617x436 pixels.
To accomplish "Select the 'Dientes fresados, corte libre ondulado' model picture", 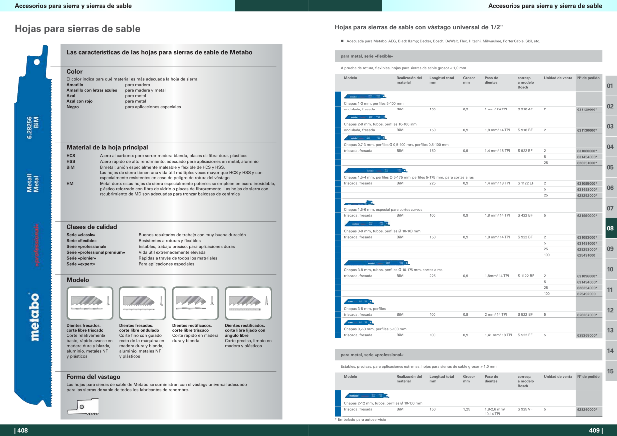I will pos(143,303).
